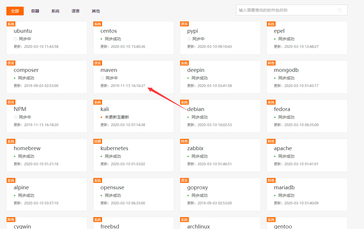Click the clock icon on NPM card

click(16, 117)
